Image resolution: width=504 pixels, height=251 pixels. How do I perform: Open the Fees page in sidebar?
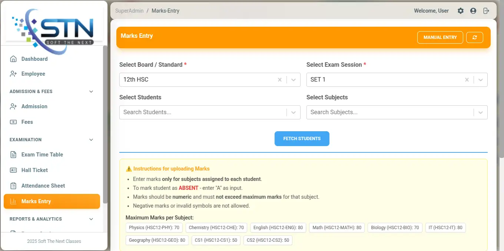click(x=27, y=122)
